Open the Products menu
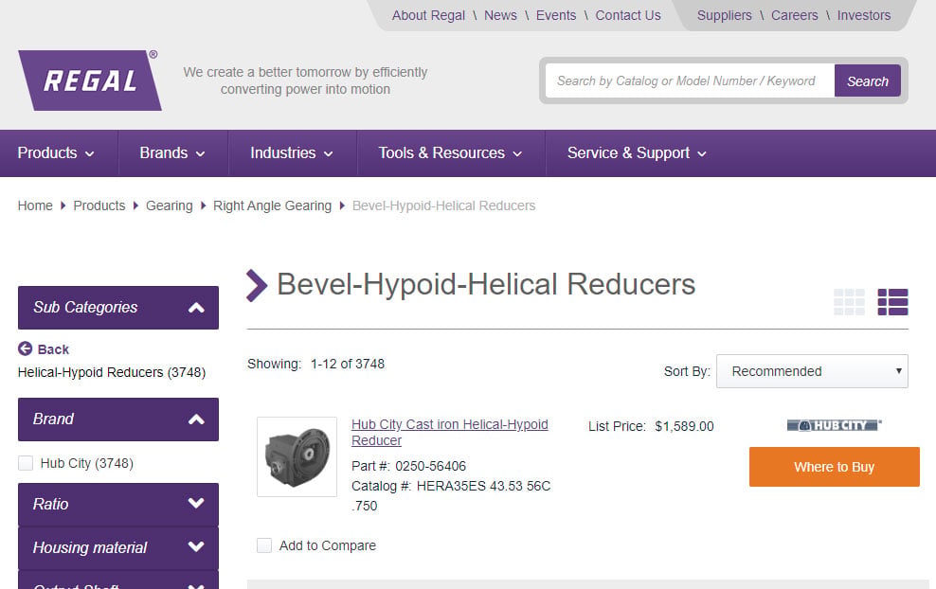Viewport: 936px width, 589px height. click(x=56, y=153)
